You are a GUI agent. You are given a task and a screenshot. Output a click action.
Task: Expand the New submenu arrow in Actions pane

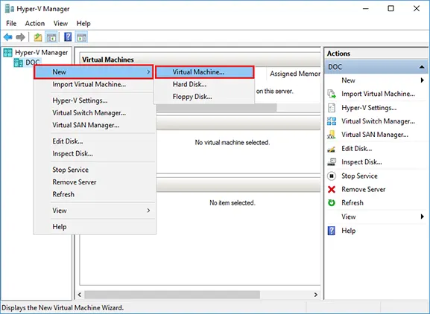(423, 80)
